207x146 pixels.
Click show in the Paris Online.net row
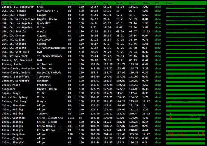coord(158,64)
